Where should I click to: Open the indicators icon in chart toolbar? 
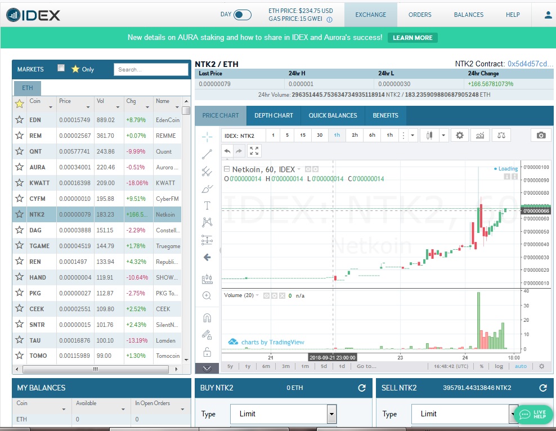click(480, 136)
